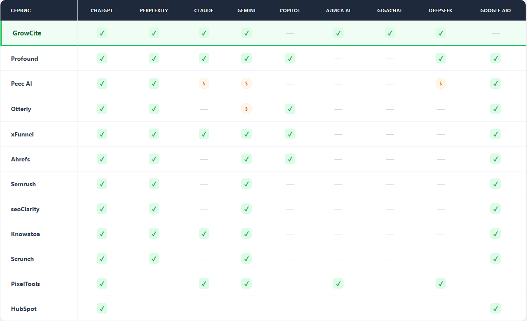This screenshot has height=321, width=527.
Task: Select the Otterly row label
Action: (x=21, y=109)
